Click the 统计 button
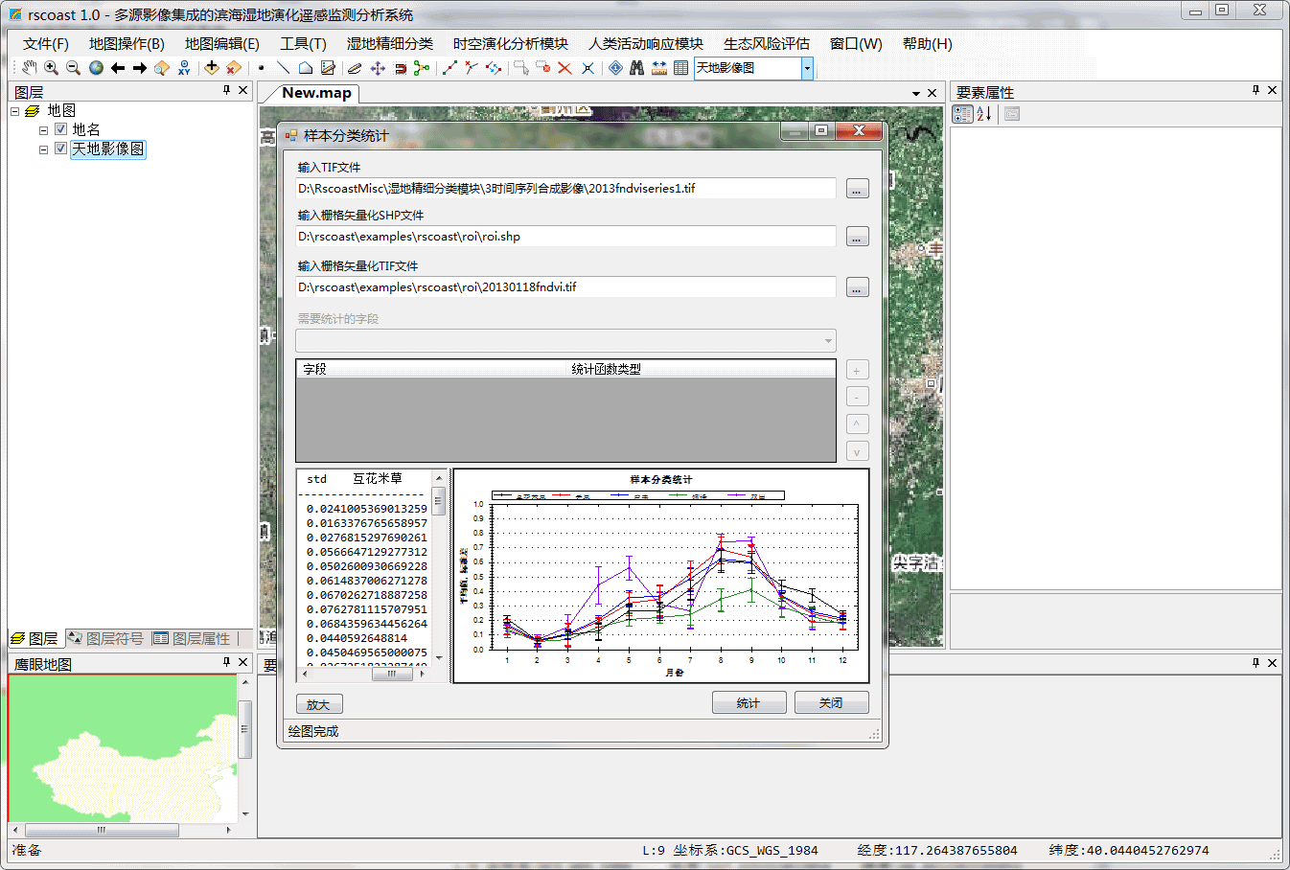This screenshot has width=1290, height=870. point(749,702)
